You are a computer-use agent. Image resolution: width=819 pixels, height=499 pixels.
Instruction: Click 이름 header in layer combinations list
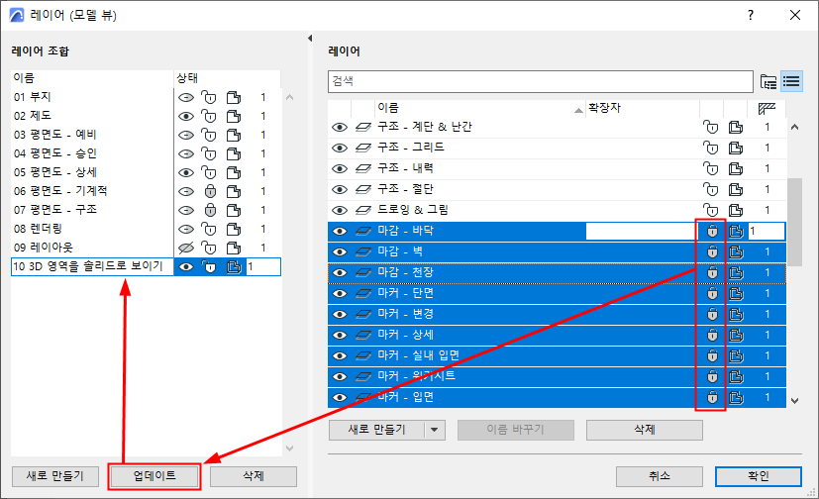click(92, 78)
